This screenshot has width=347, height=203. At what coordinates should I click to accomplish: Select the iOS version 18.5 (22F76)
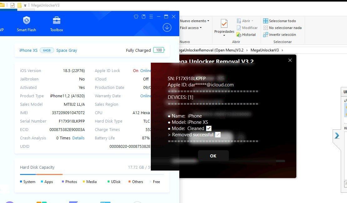point(74,70)
